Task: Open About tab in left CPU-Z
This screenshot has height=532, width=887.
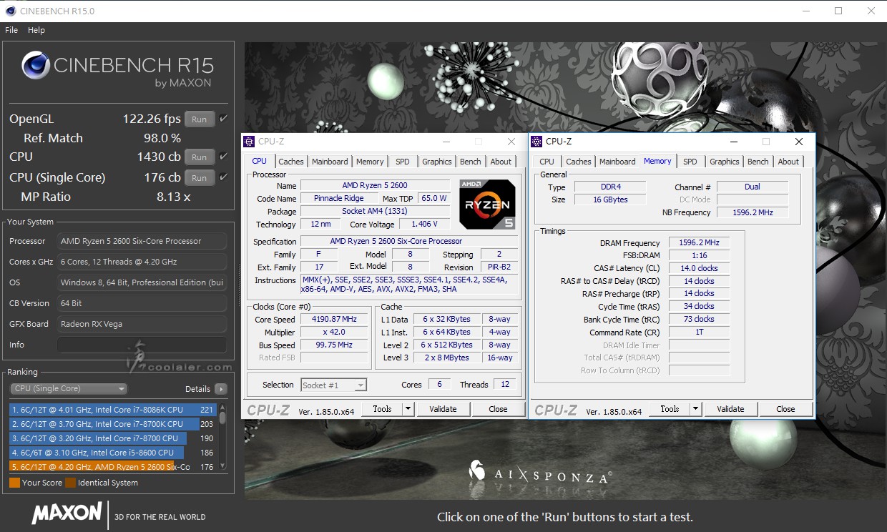Action: 501,162
